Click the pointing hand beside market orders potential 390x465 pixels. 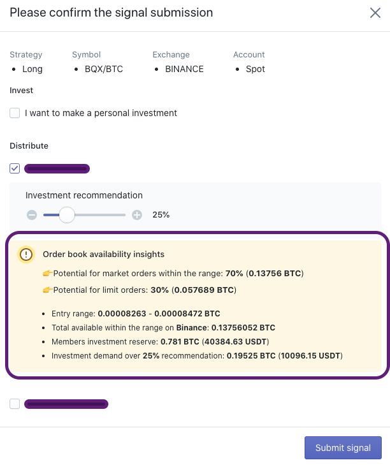click(47, 274)
